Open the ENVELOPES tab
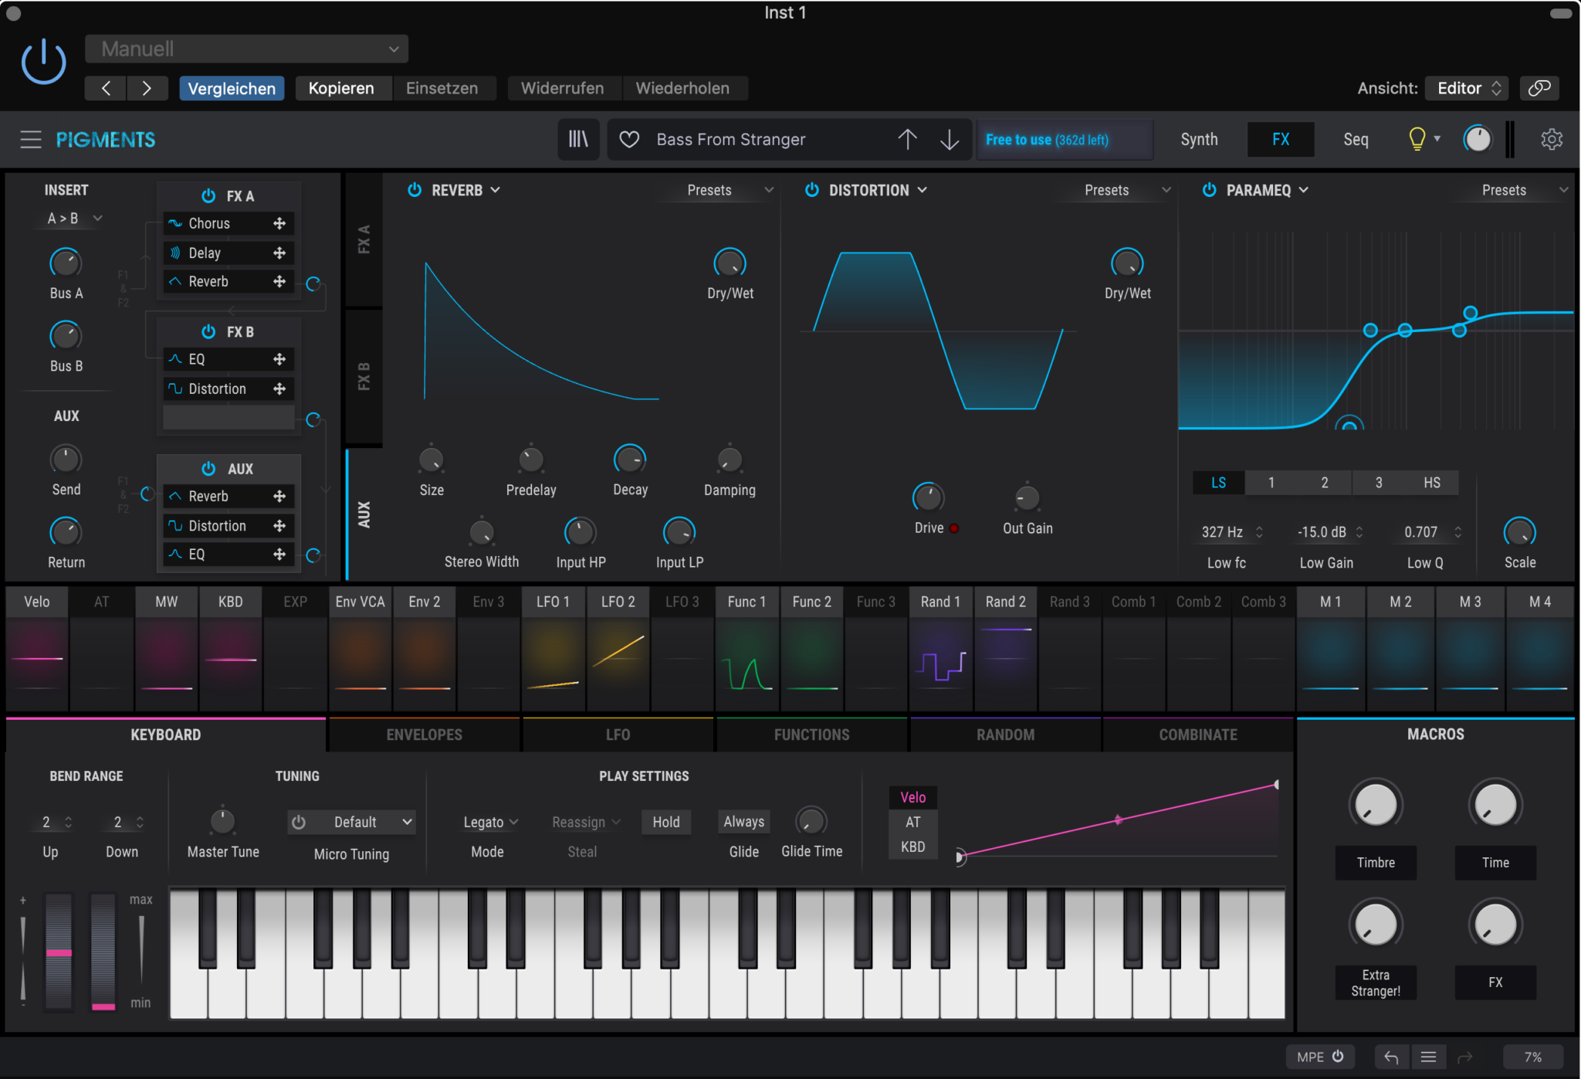The width and height of the screenshot is (1581, 1079). tap(424, 735)
